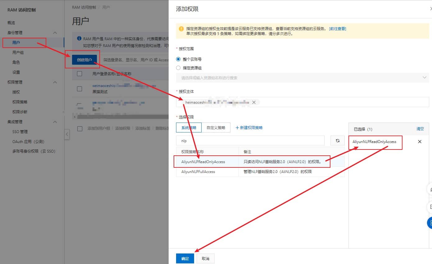432x264 pixels.
Task: Click the info icon in the RAM user notice
Action: click(79, 39)
